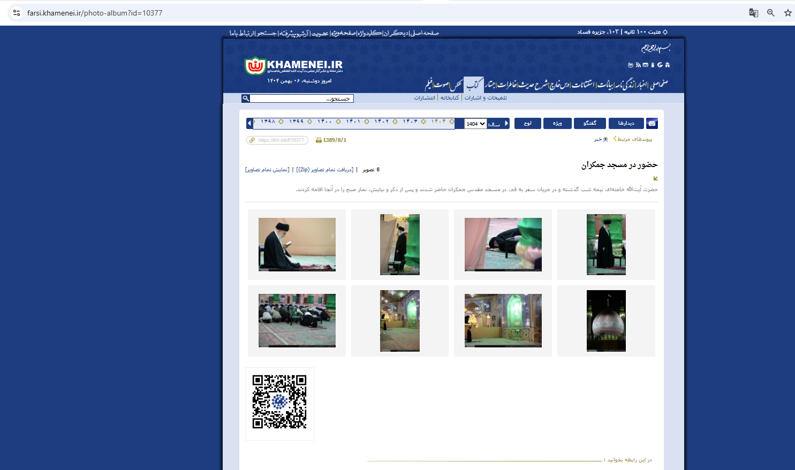795x470 pixels.
Task: Bookmark this page using the star icon
Action: click(788, 13)
